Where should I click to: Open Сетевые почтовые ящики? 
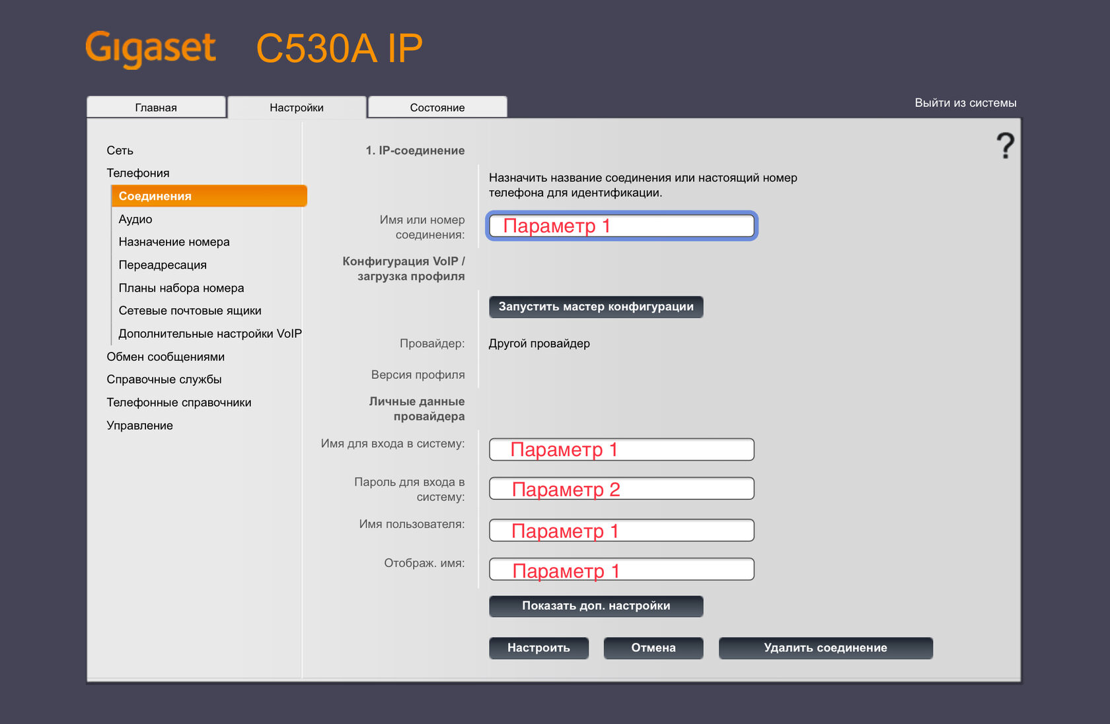click(x=190, y=311)
